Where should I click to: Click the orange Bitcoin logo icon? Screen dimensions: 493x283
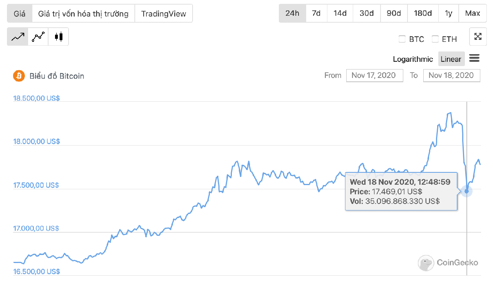pyautogui.click(x=19, y=76)
